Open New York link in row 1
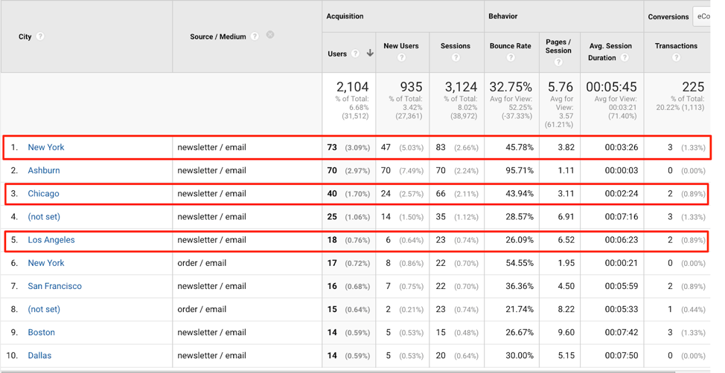This screenshot has width=725, height=373. [45, 147]
